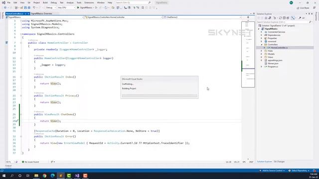The image size is (319, 179).
Task: Click the Hot Reload restart icon
Action: (x=106, y=7)
